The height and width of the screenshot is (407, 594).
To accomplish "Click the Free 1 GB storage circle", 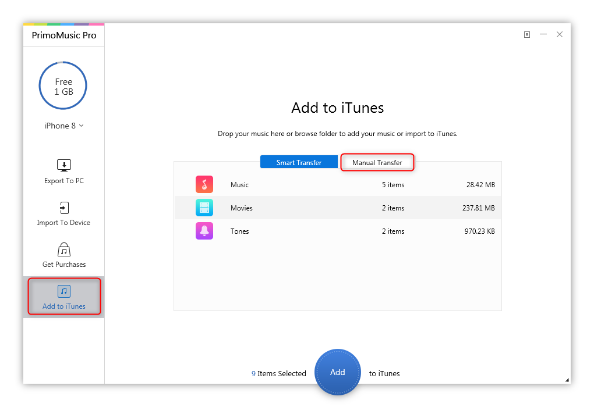I will click(63, 85).
